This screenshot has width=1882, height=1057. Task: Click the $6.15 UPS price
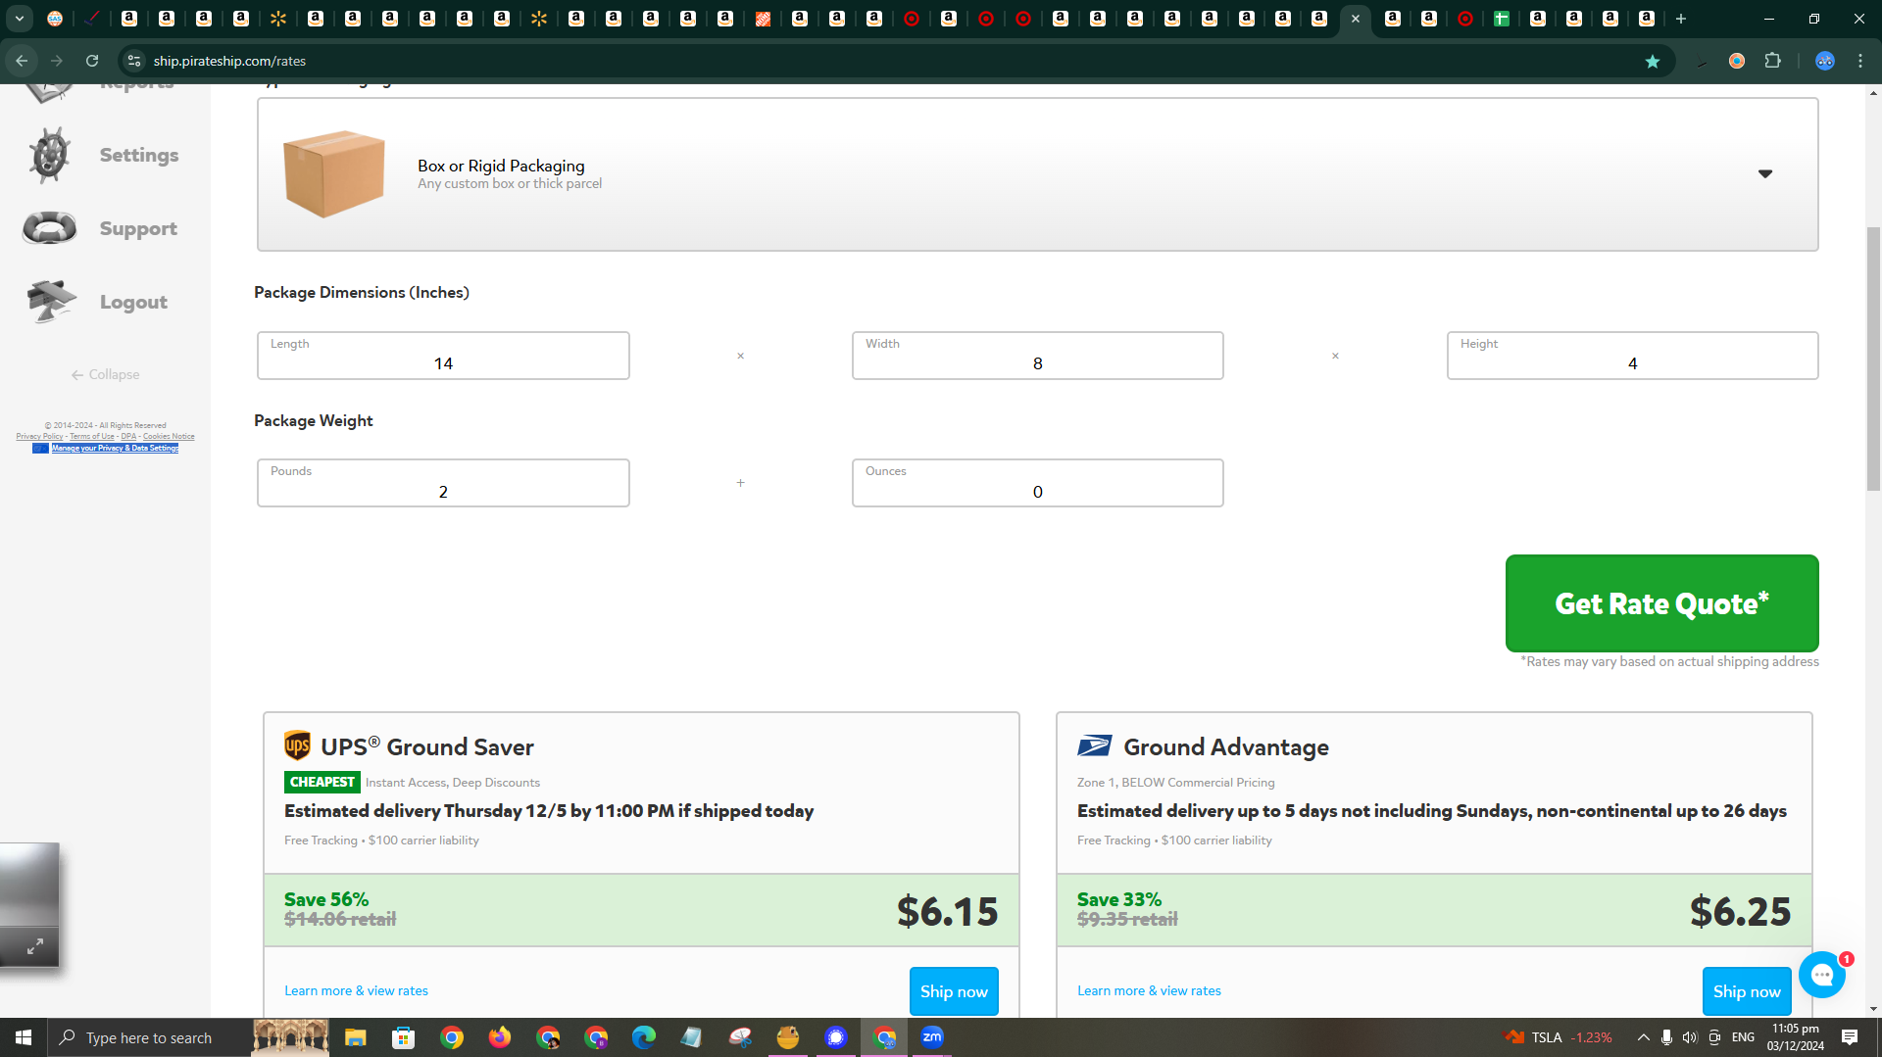947,911
